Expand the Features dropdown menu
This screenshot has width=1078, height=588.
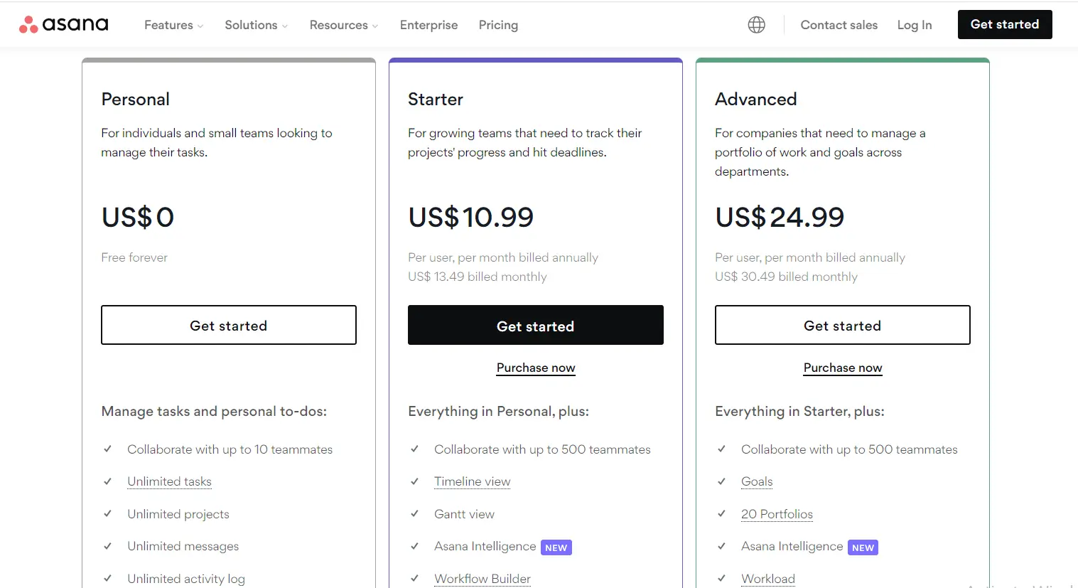point(173,25)
